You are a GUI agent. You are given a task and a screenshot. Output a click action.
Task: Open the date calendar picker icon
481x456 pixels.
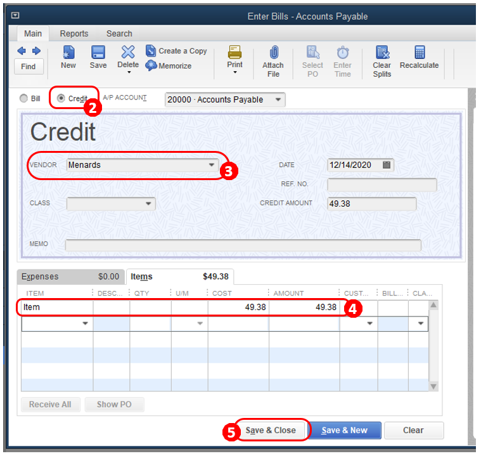[387, 165]
